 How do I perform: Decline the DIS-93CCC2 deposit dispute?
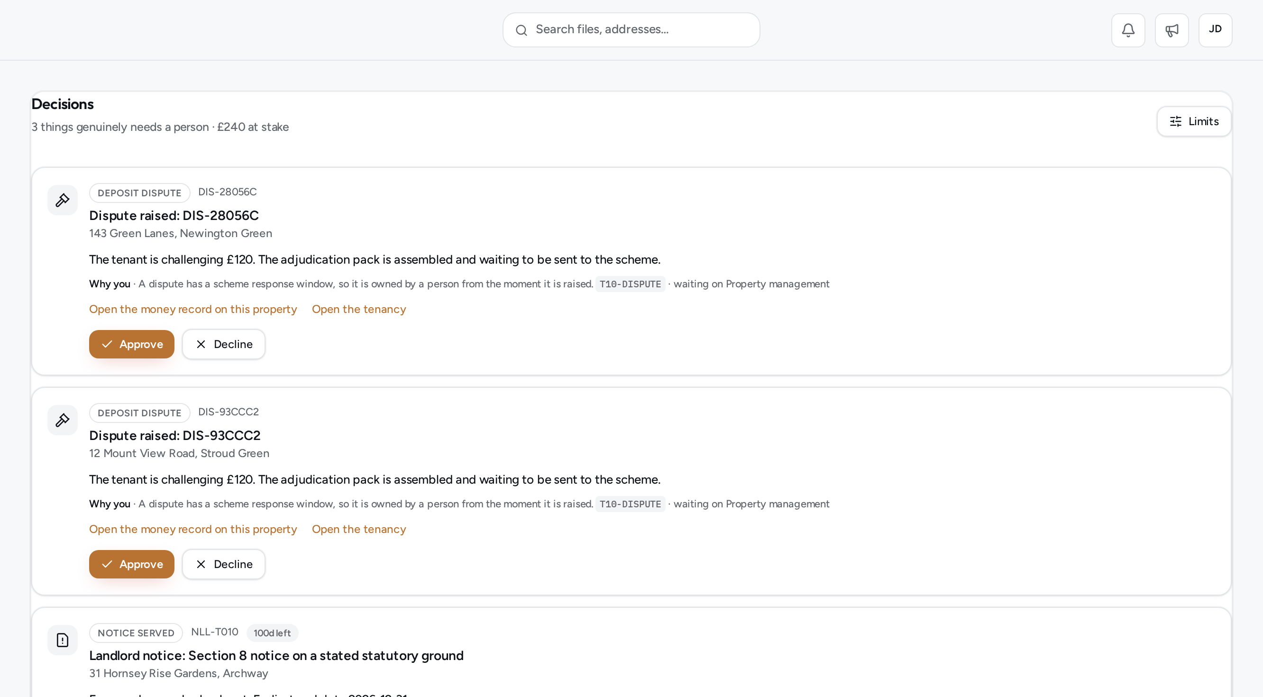coord(224,564)
